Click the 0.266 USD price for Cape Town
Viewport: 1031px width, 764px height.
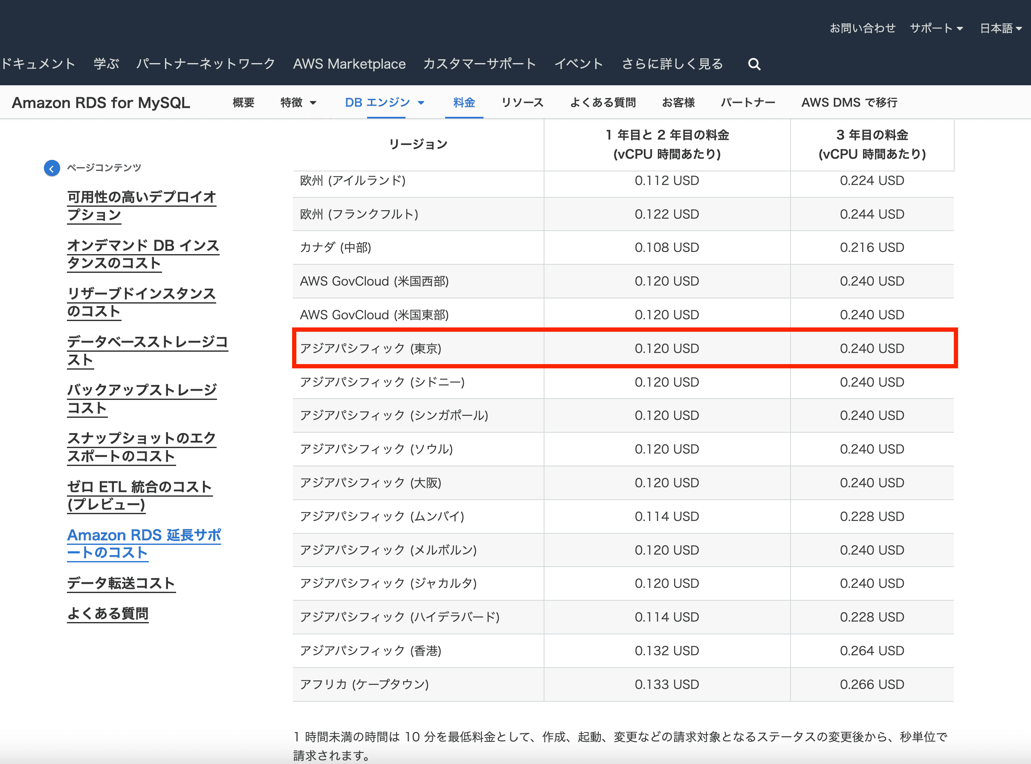point(872,684)
